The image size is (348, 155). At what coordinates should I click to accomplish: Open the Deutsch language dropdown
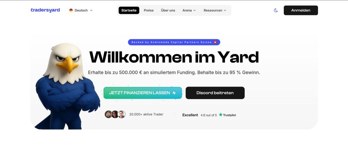click(81, 11)
